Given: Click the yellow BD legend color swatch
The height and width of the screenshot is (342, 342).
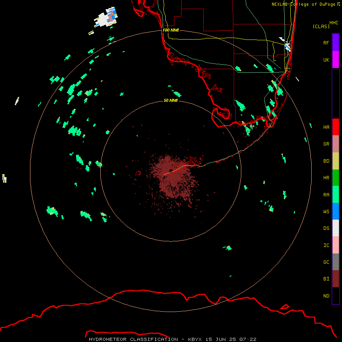Looking at the screenshot, I should pyautogui.click(x=336, y=161).
